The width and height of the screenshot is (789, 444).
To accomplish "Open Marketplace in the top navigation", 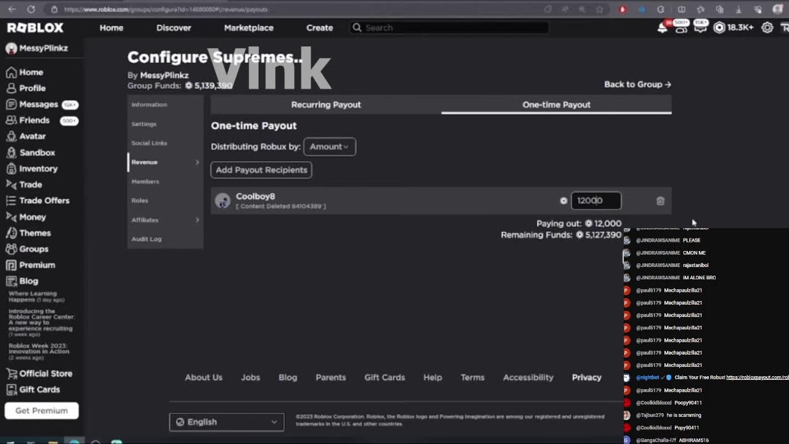I will pos(248,28).
